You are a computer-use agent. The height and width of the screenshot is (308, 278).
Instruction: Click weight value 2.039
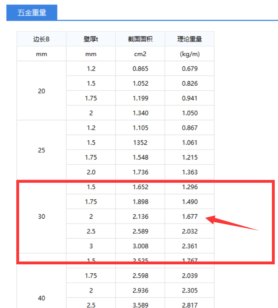pos(190,276)
